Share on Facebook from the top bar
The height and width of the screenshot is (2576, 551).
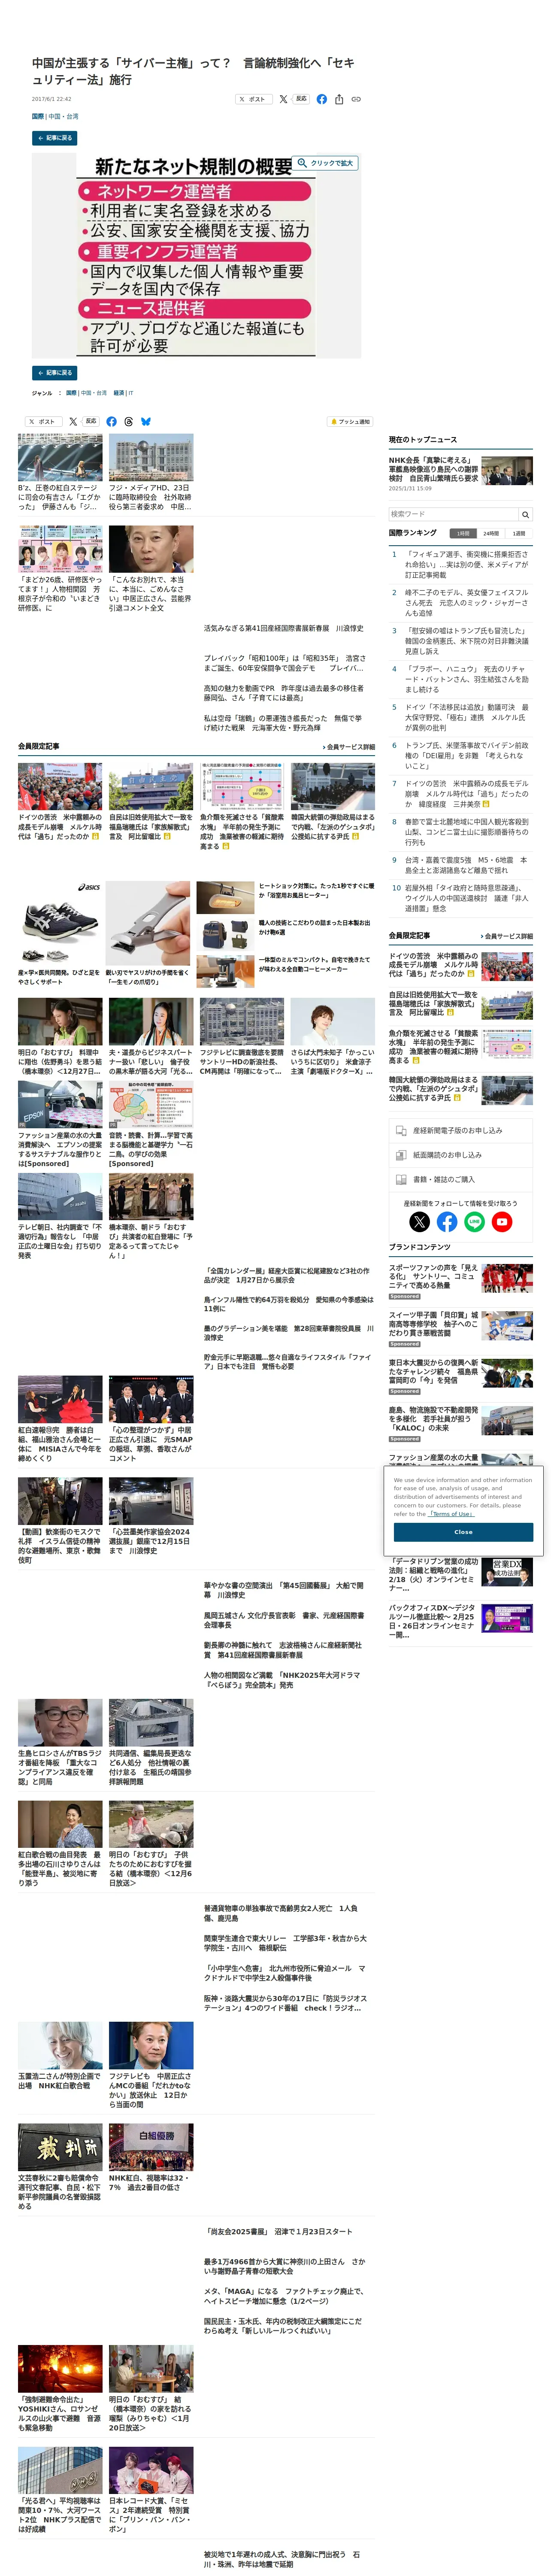click(322, 99)
